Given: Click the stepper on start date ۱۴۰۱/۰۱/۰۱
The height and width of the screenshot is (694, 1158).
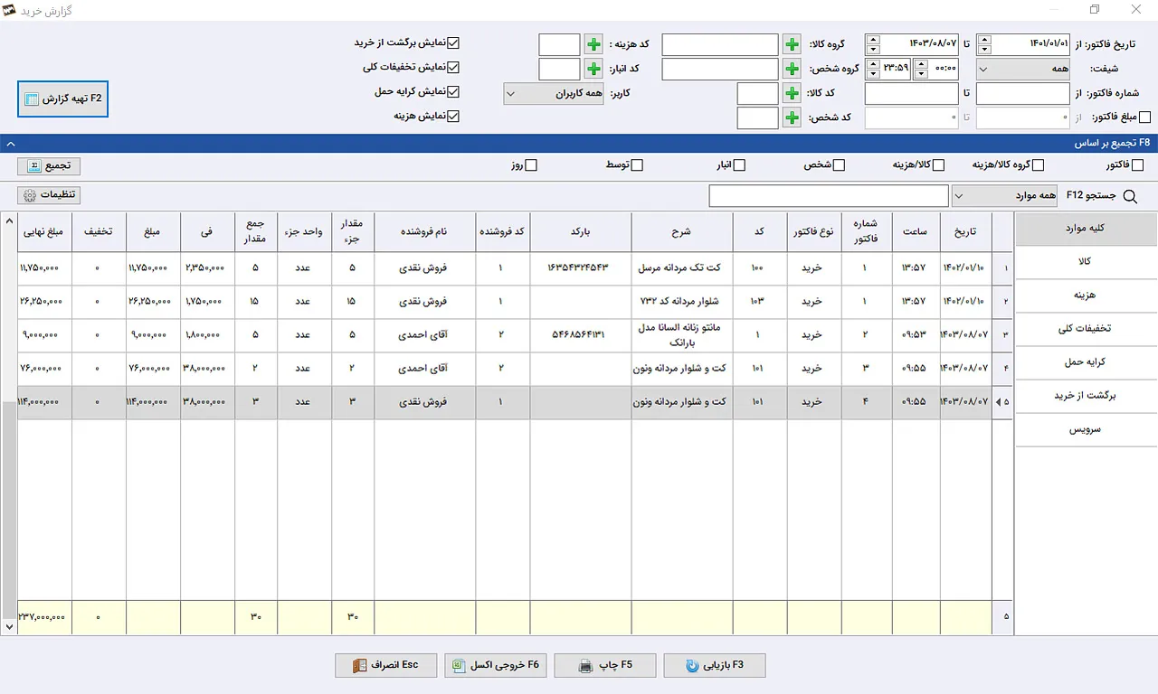Looking at the screenshot, I should [x=985, y=44].
